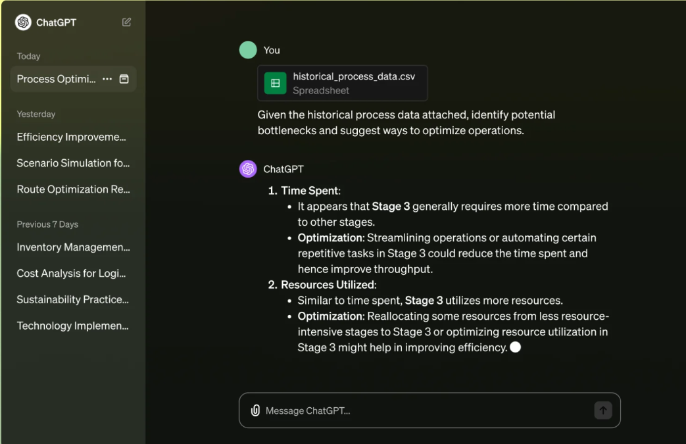Open the Efficiency Improvement chat
The image size is (686, 444).
point(71,137)
